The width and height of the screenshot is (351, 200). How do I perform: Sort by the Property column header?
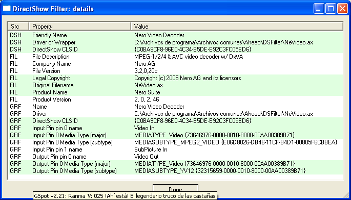click(80, 27)
